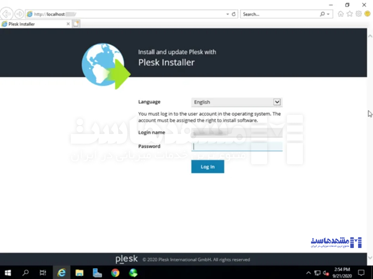Click the Login name field

coord(237,133)
